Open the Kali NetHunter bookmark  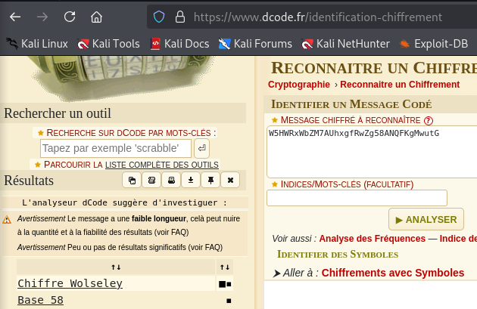click(x=345, y=44)
